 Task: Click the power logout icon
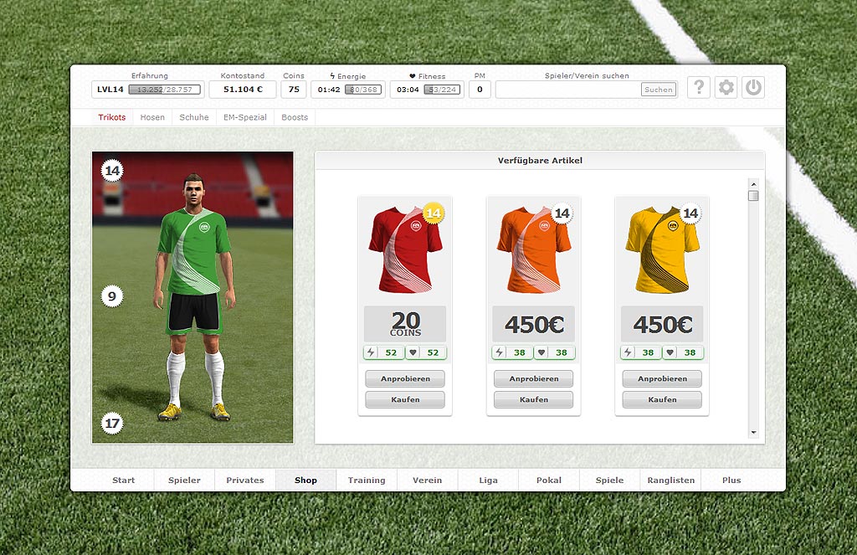[753, 88]
